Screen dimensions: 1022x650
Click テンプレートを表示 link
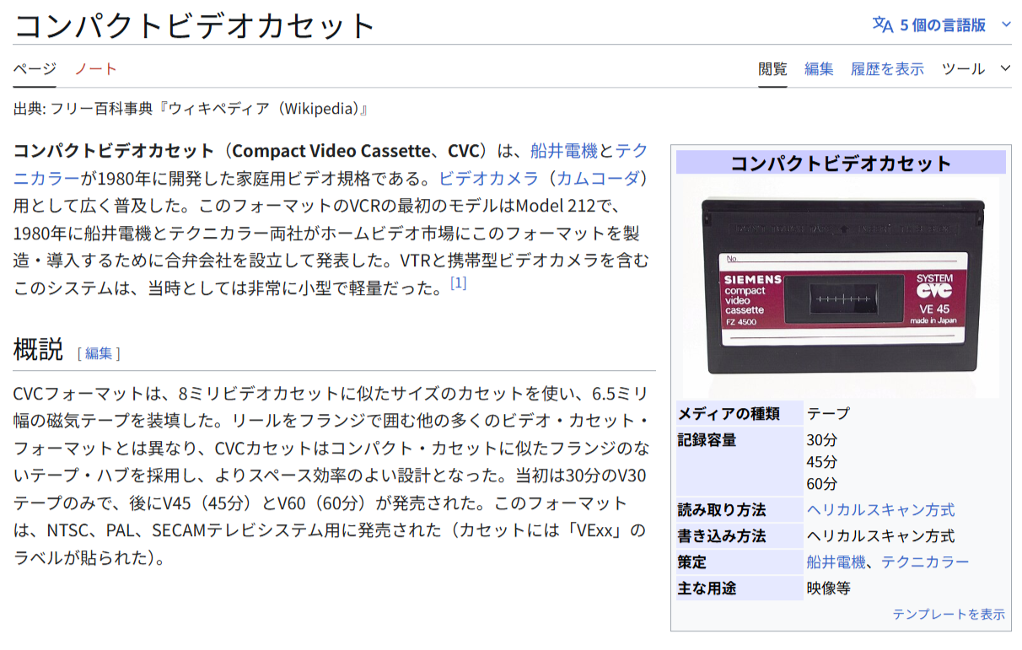(x=949, y=615)
